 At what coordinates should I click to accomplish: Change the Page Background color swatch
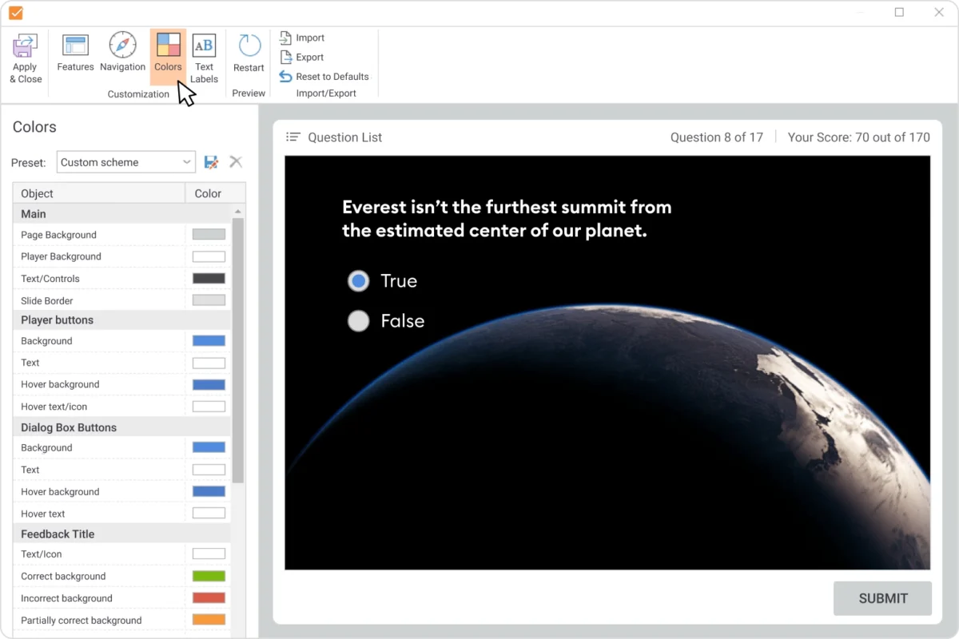click(209, 235)
